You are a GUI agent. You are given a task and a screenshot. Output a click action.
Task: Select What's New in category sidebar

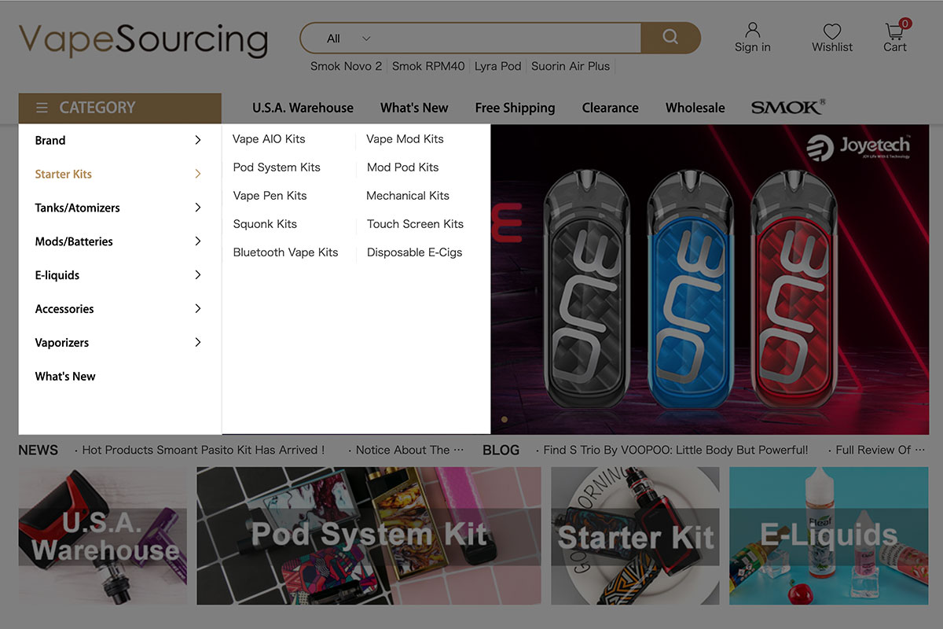(65, 377)
